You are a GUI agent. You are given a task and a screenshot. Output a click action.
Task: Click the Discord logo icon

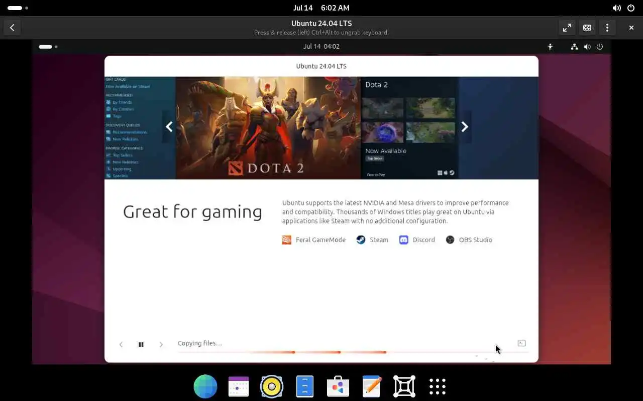click(404, 240)
